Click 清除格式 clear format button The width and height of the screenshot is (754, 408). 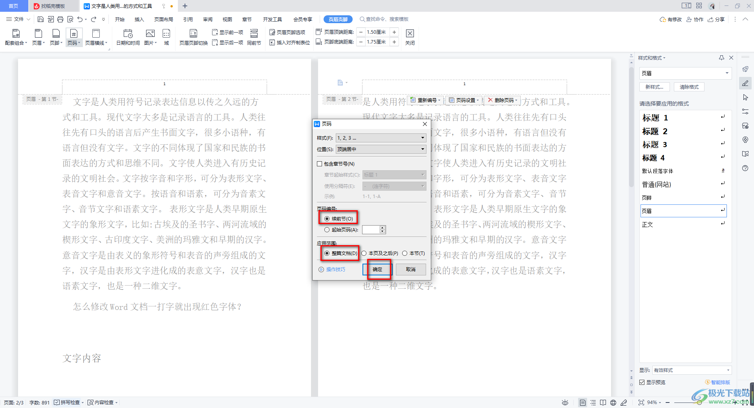pyautogui.click(x=689, y=87)
